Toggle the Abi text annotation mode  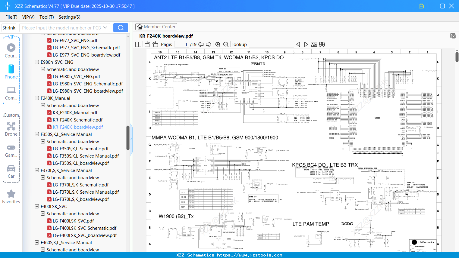click(x=314, y=44)
